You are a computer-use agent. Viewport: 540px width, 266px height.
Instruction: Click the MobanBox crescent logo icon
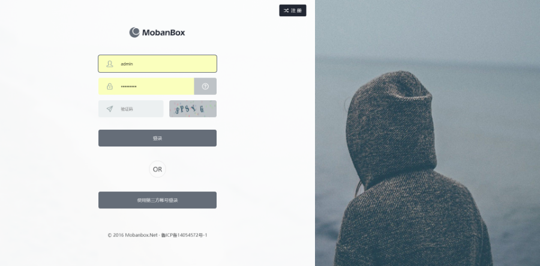tap(134, 32)
